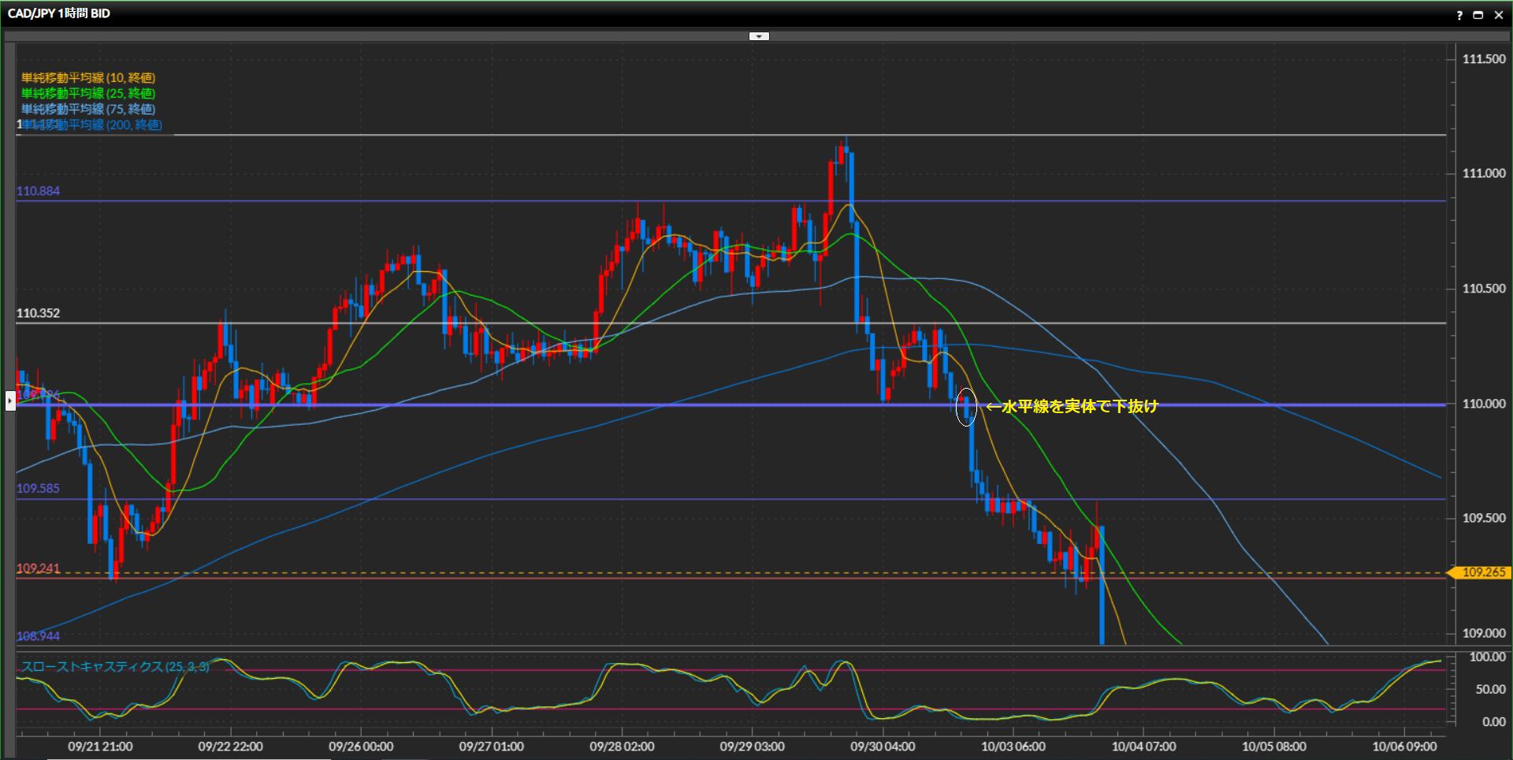Click the 110.000 price axis label
The height and width of the screenshot is (760, 1513).
pyautogui.click(x=1483, y=404)
